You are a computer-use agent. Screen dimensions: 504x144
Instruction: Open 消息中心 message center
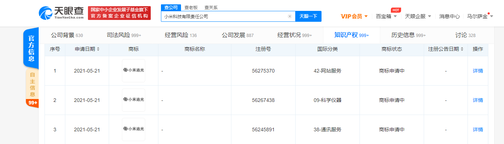[x=449, y=16]
